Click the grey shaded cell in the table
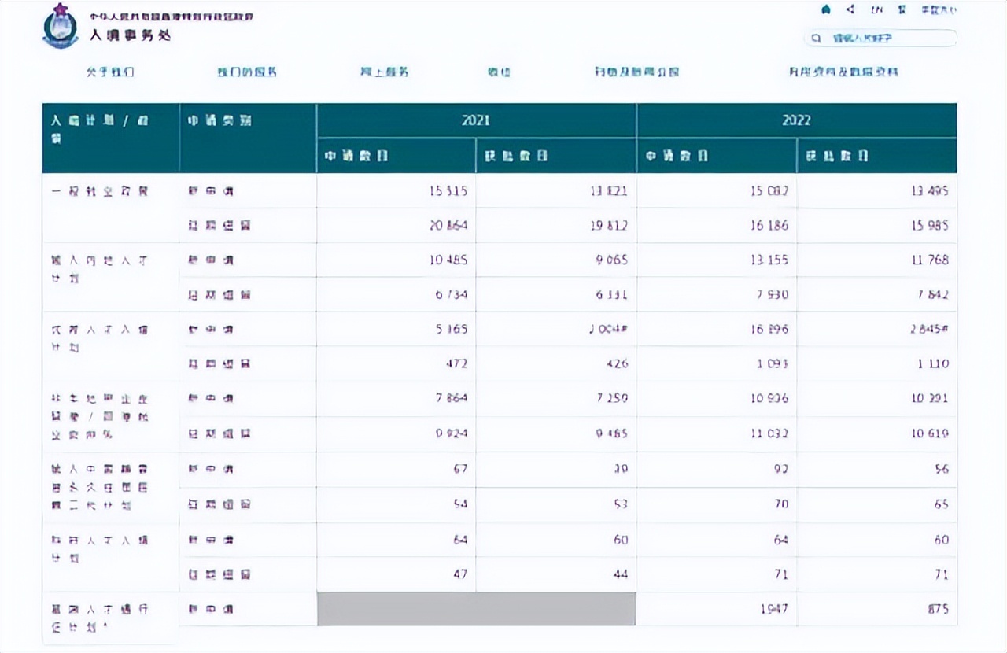This screenshot has height=653, width=1007. 477,609
